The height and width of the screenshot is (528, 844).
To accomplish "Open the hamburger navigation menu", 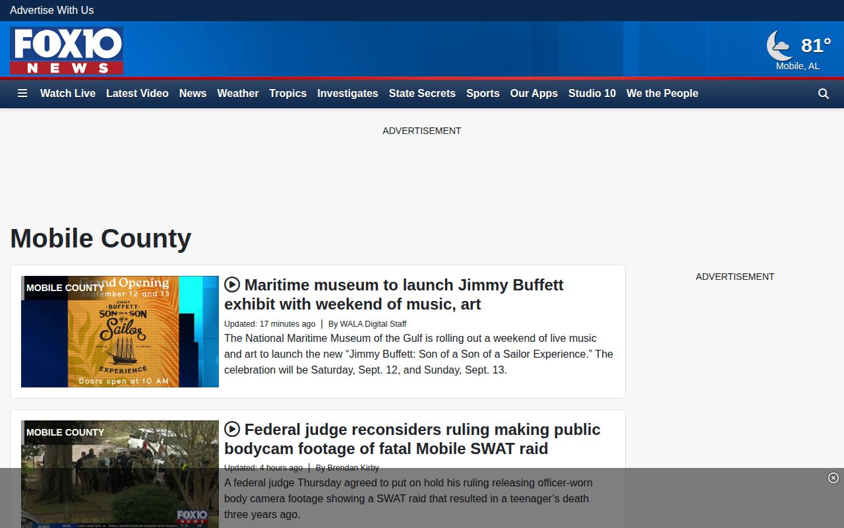I will click(x=22, y=94).
